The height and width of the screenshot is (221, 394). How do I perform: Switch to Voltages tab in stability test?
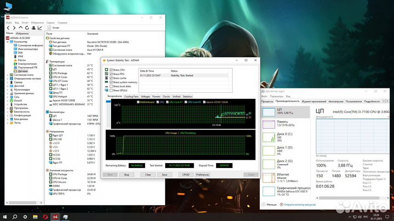145,97
